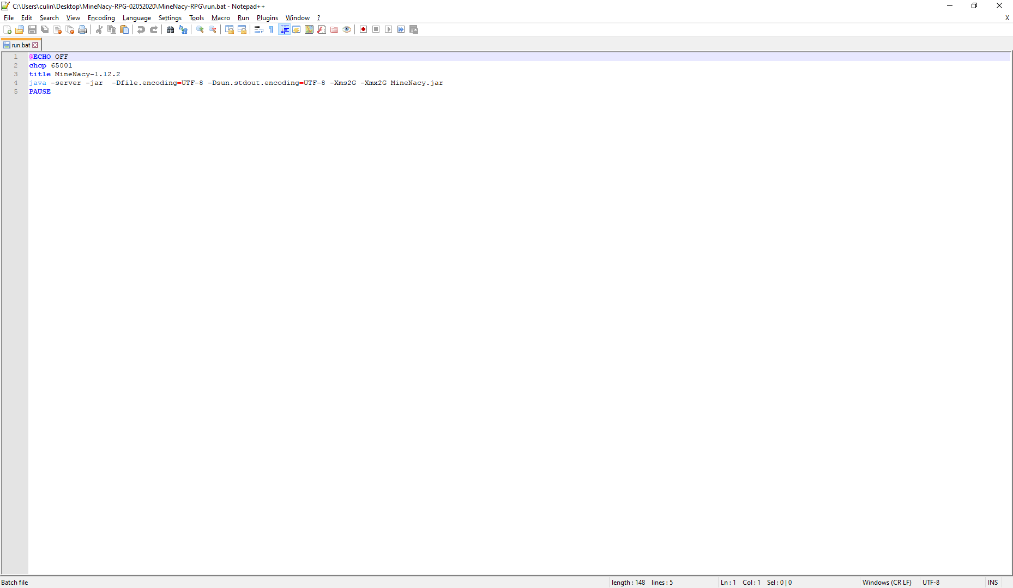Click the "title MineNacy-1.12.2" line
This screenshot has width=1013, height=588.
click(75, 74)
